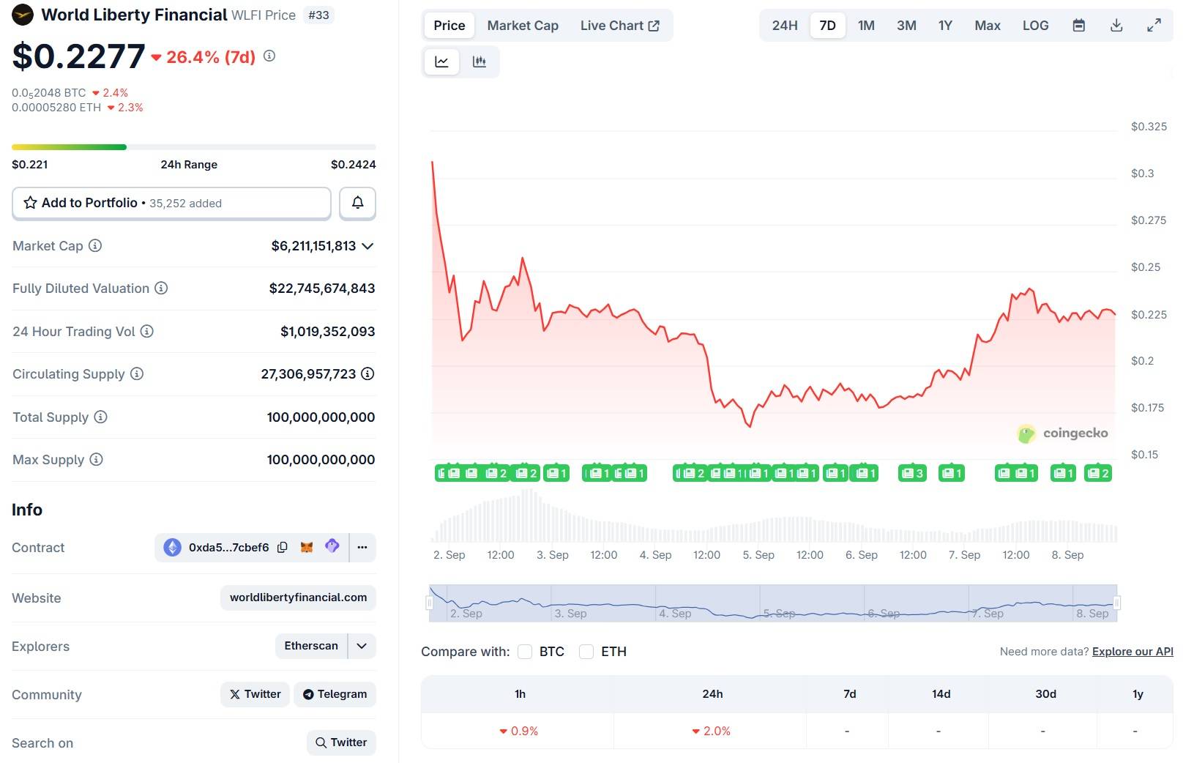Search on Twitter button
The height and width of the screenshot is (763, 1194).
(341, 742)
